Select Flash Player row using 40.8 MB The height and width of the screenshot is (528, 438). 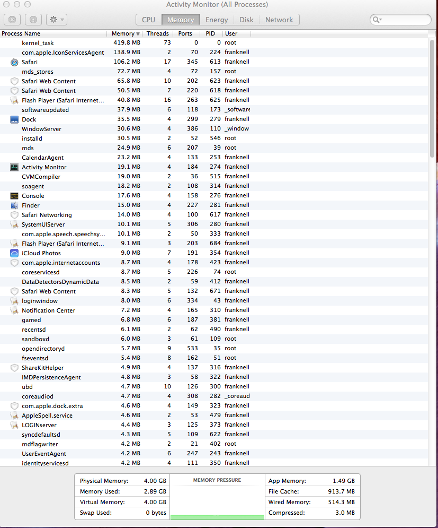coord(214,100)
